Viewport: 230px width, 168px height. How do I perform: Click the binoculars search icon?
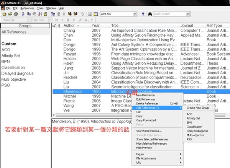[x=150, y=14]
